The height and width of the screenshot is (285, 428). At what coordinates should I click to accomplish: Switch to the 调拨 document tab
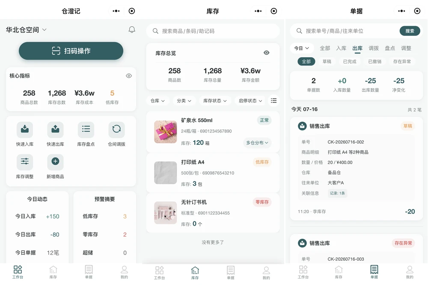374,48
